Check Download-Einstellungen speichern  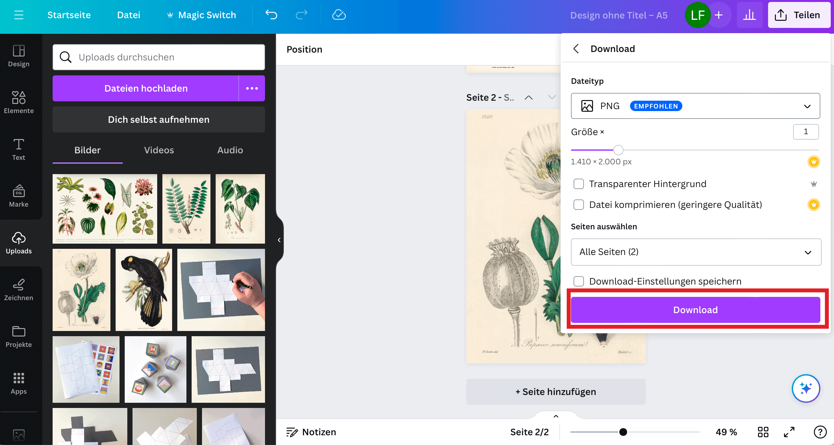[579, 281]
